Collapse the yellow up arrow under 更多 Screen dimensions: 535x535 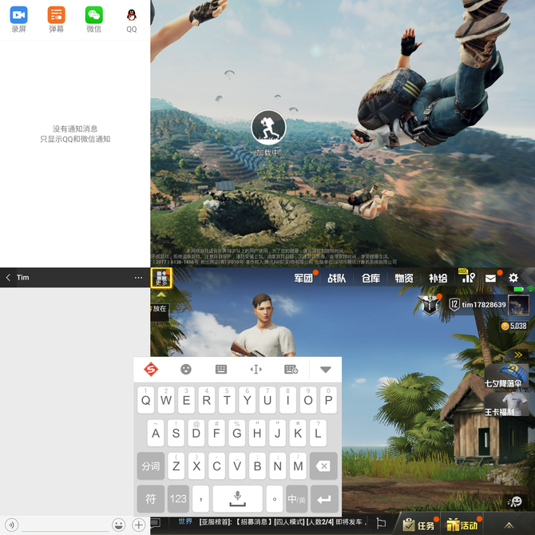click(x=161, y=295)
